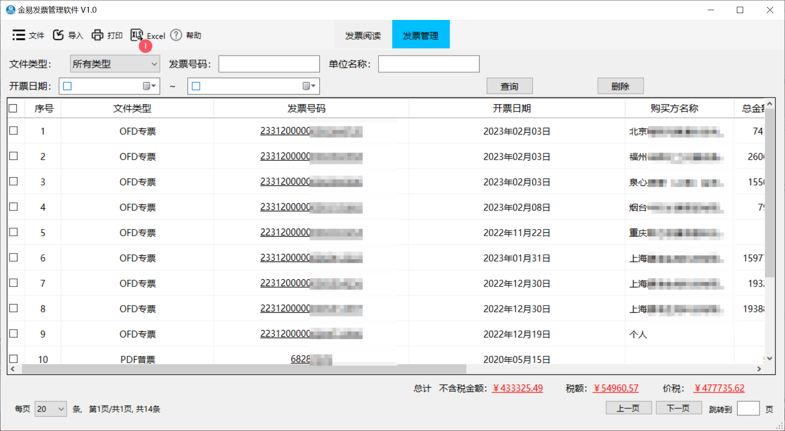Check the checkbox for row 1
This screenshot has width=785, height=431.
point(14,131)
